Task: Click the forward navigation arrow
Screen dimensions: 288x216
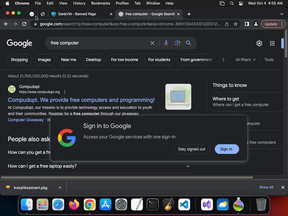Action: 15,24
